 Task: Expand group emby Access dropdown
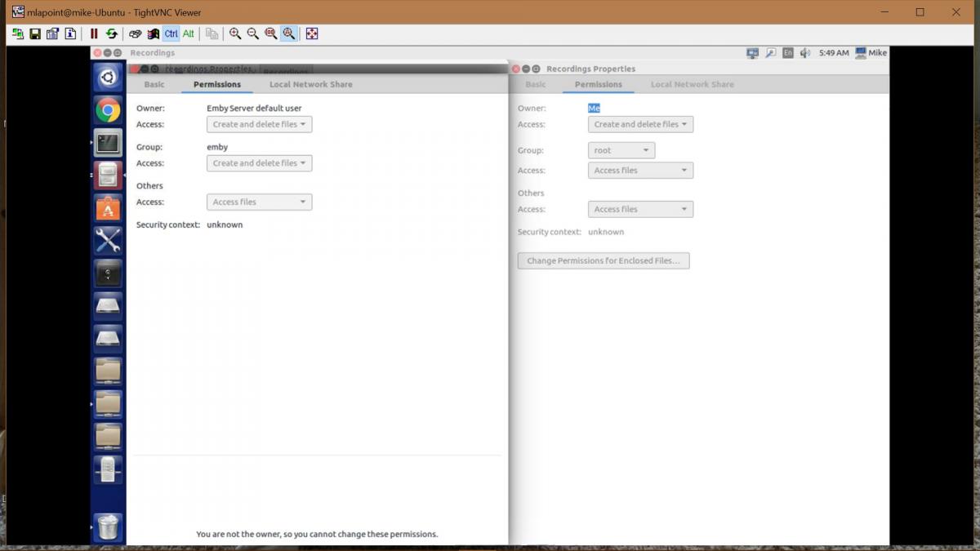[x=260, y=163]
